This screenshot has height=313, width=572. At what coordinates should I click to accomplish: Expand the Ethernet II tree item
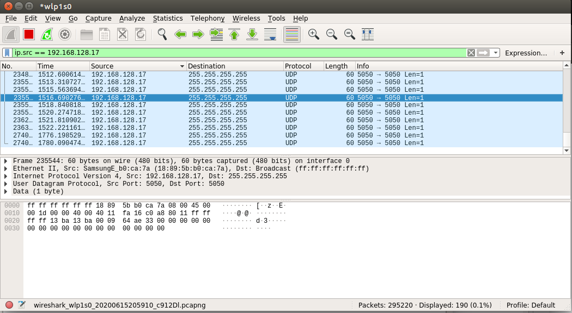coord(5,169)
